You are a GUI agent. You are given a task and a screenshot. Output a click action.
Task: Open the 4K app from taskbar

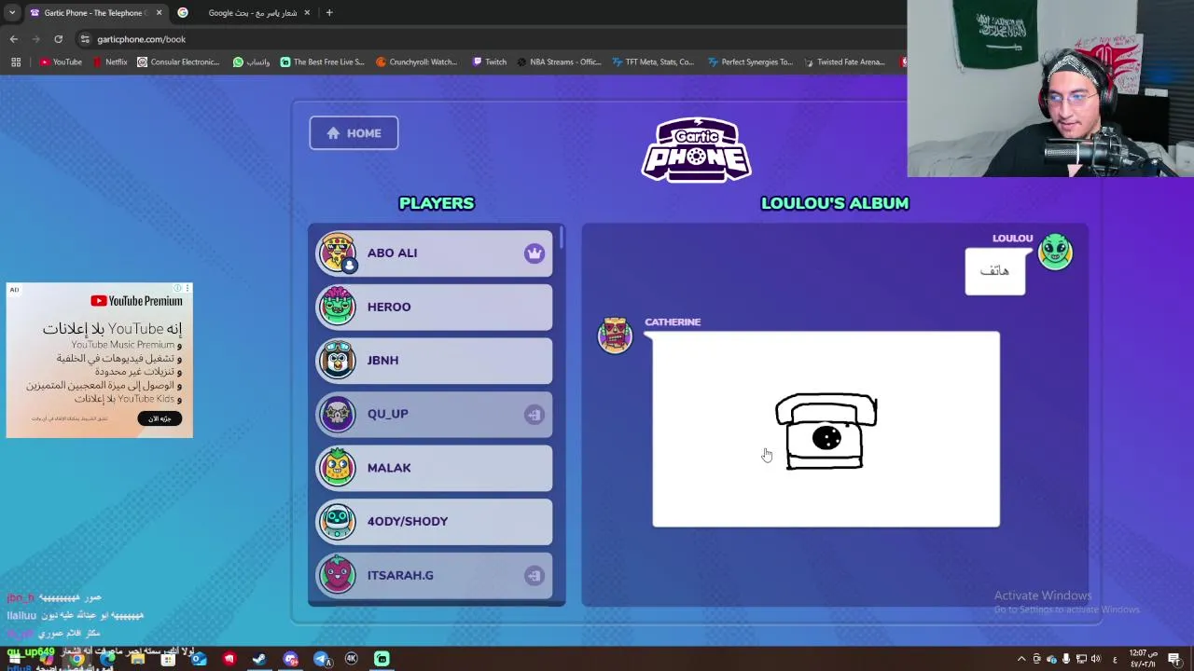coord(352,659)
